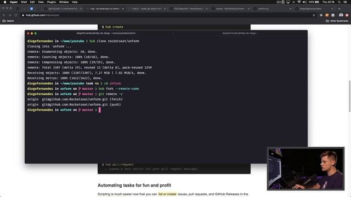Open Notification Center list icon
Viewport: 351px width, 197px height.
[346, 2]
